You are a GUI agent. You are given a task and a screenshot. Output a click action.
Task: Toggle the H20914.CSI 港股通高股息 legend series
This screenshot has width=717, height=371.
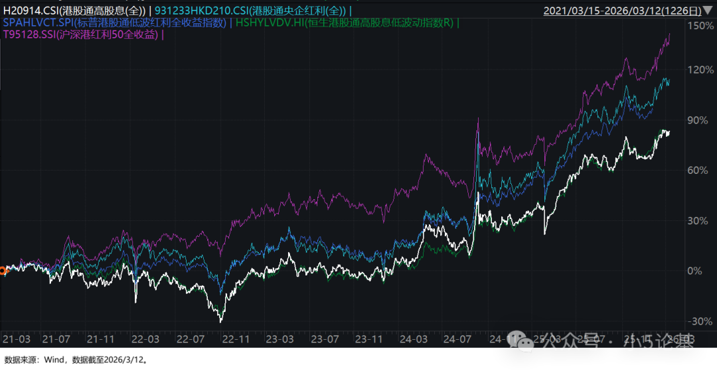tap(74, 11)
